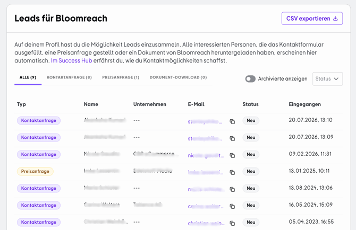
Task: Click Kontaktanfrage badge in the 05.04.2023, 16:55 row
Action: click(39, 222)
